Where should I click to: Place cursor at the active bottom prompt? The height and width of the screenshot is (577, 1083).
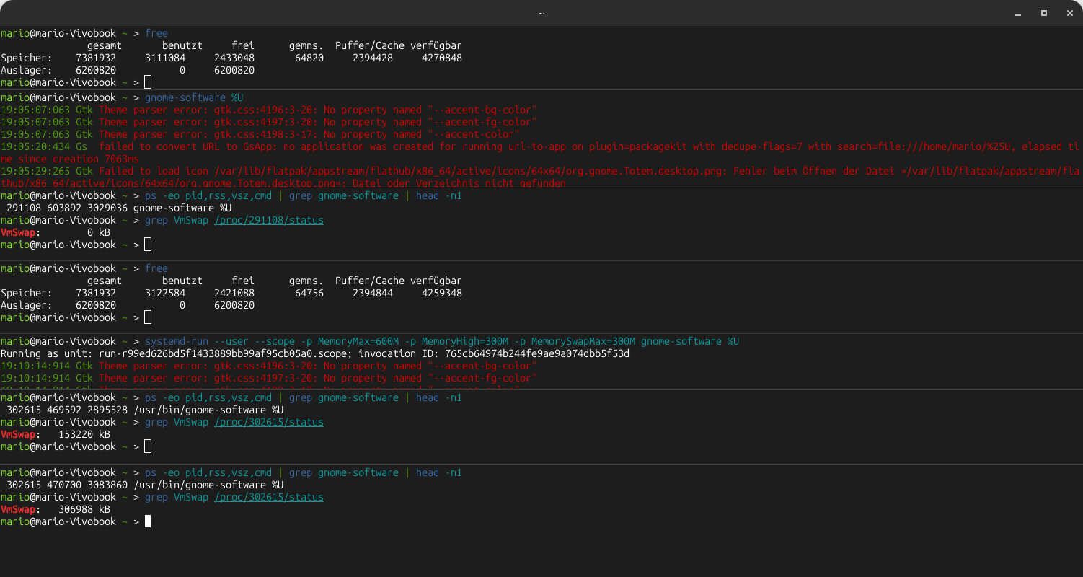[x=148, y=521]
